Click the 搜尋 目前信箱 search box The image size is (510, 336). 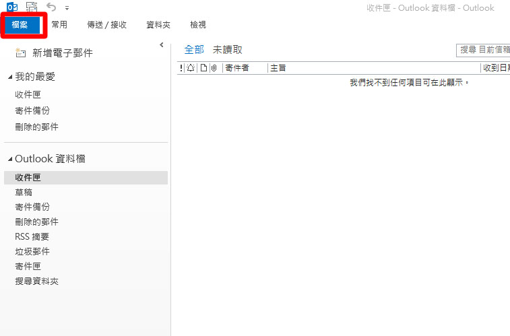[x=483, y=51]
